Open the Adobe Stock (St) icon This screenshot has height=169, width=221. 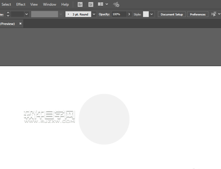[x=91, y=4]
